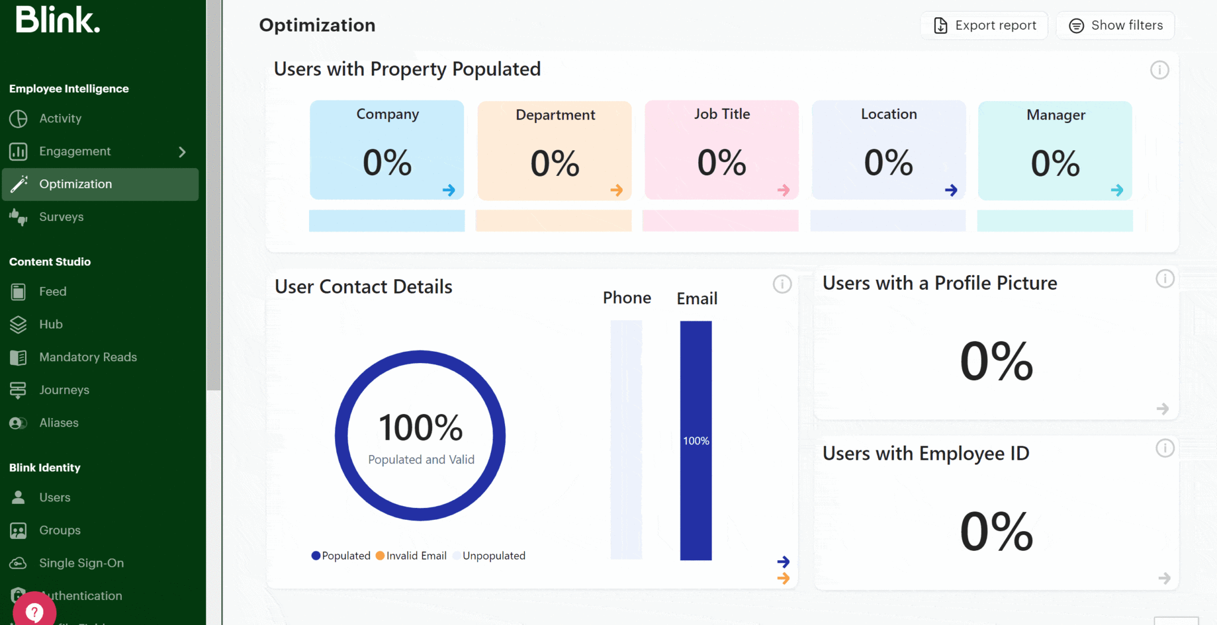
Task: Expand details on the Company card arrow
Action: coord(450,190)
